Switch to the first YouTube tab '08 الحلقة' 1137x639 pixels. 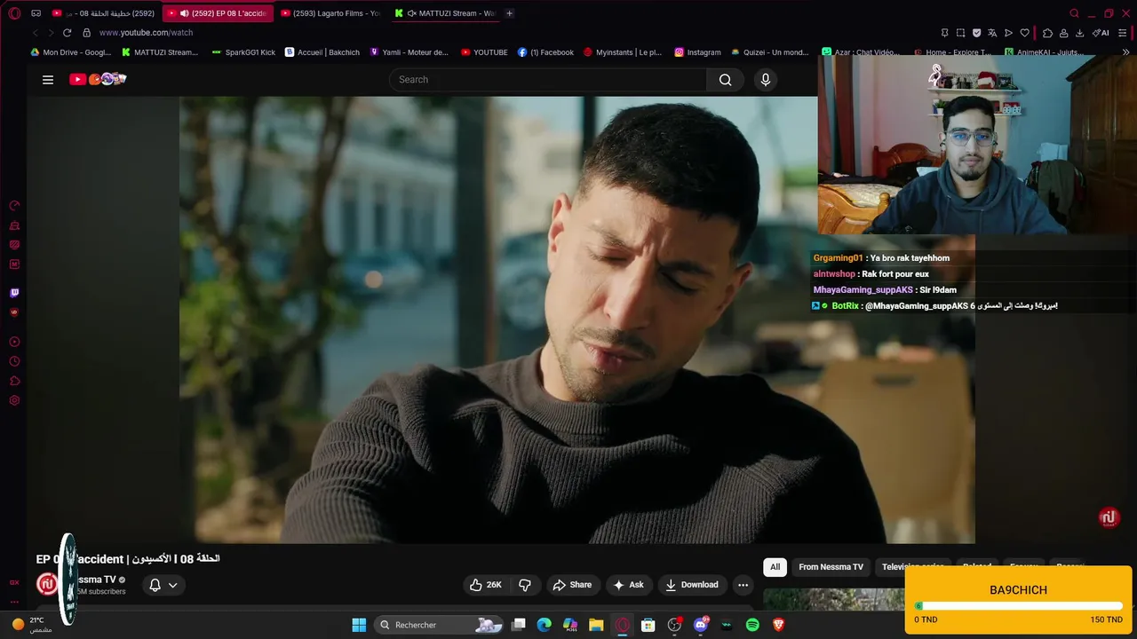104,13
